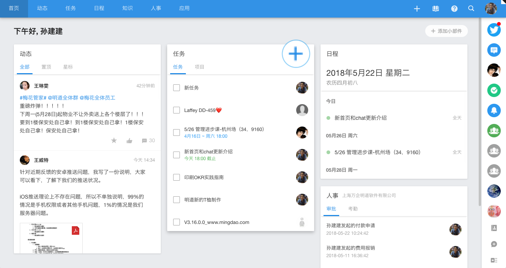Select the 审批 tab in 人事 card
This screenshot has width=506, height=268.
331,209
